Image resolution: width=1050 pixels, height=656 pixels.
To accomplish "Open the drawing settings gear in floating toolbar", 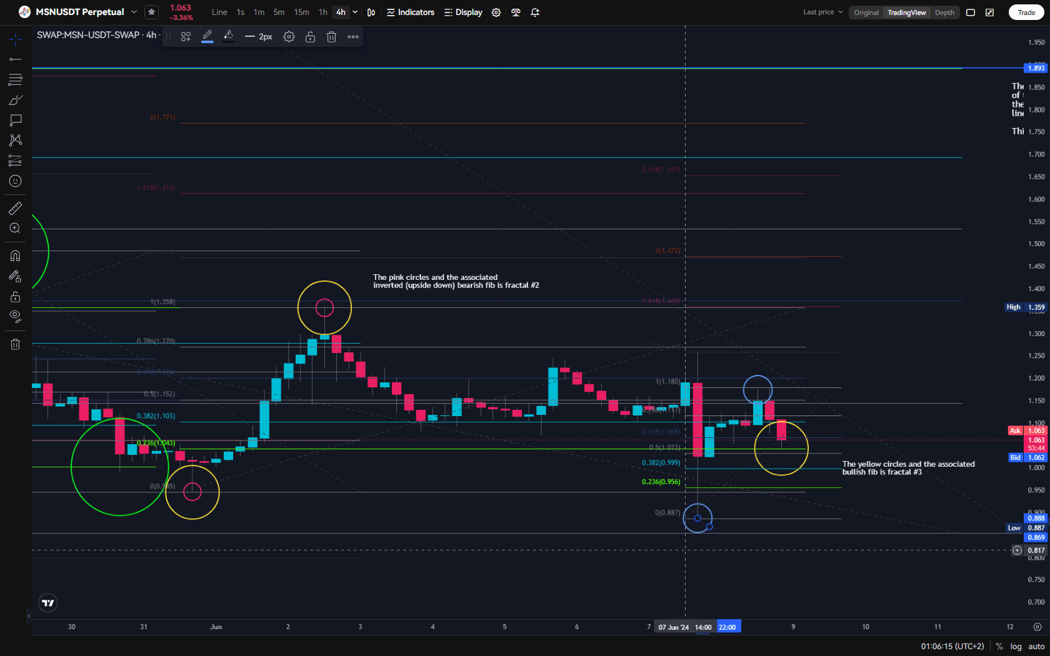I will click(x=289, y=37).
